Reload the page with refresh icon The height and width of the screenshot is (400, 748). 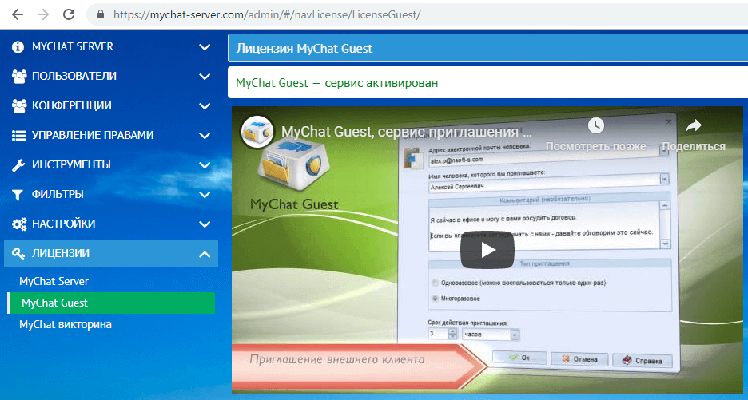pos(69,14)
